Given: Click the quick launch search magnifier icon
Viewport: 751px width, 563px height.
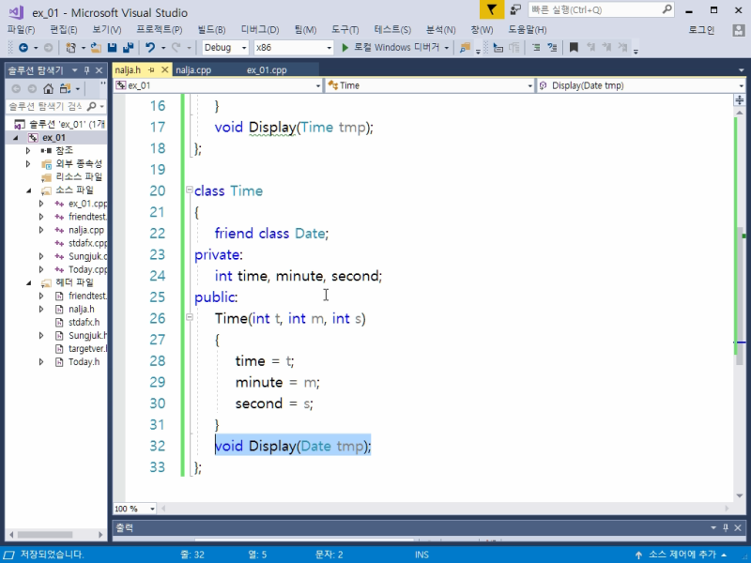Looking at the screenshot, I should 667,9.
